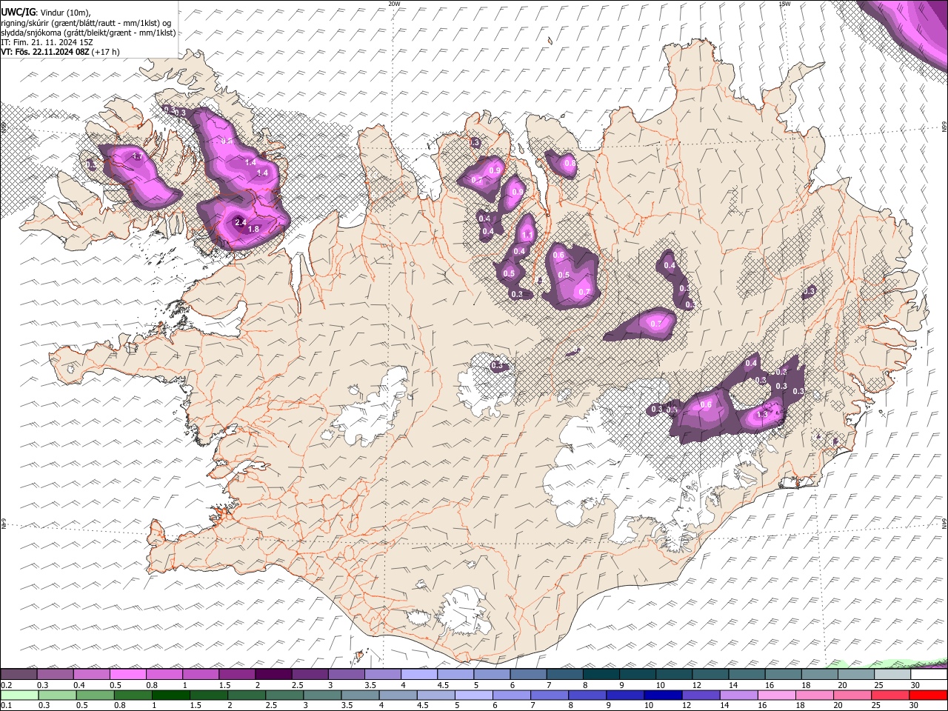948x711 pixels.
Task: Click the pale green swatch between 0.1 and 0.3
Action: [18, 695]
